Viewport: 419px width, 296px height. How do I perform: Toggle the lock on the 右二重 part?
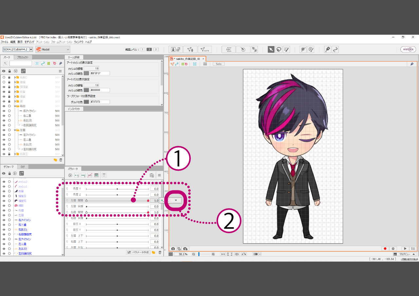[x=9, y=116]
